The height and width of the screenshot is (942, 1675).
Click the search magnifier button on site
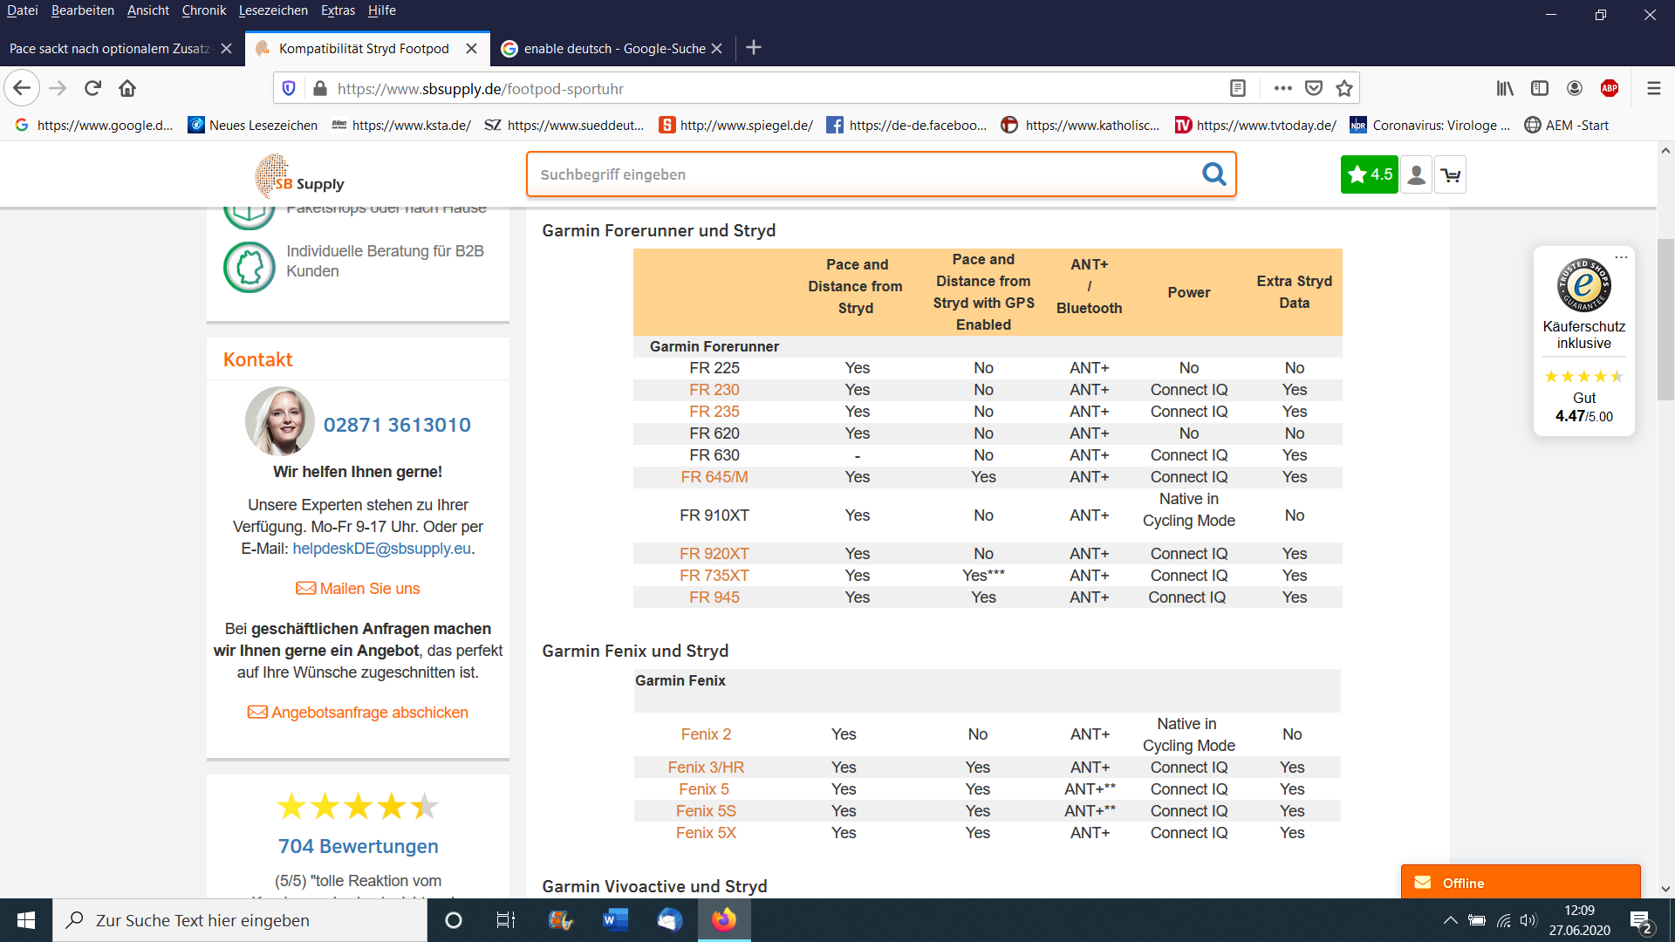pos(1214,174)
